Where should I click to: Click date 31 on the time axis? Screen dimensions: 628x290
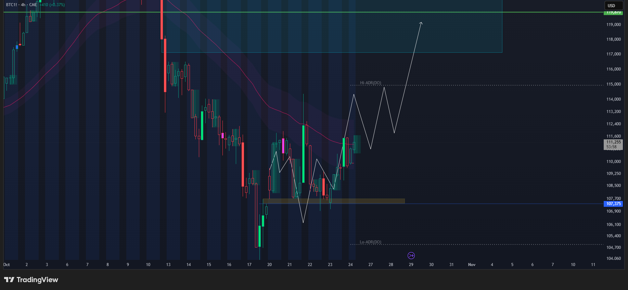(x=451, y=265)
